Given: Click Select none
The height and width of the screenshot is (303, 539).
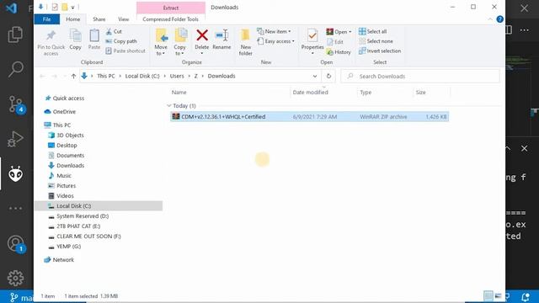Looking at the screenshot, I should [x=376, y=41].
